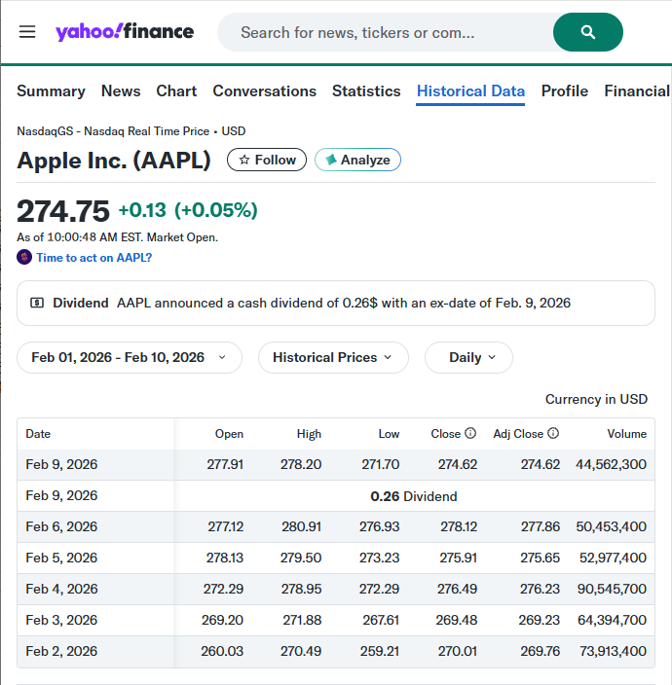Open the Historical Prices dropdown
672x685 pixels.
click(333, 357)
